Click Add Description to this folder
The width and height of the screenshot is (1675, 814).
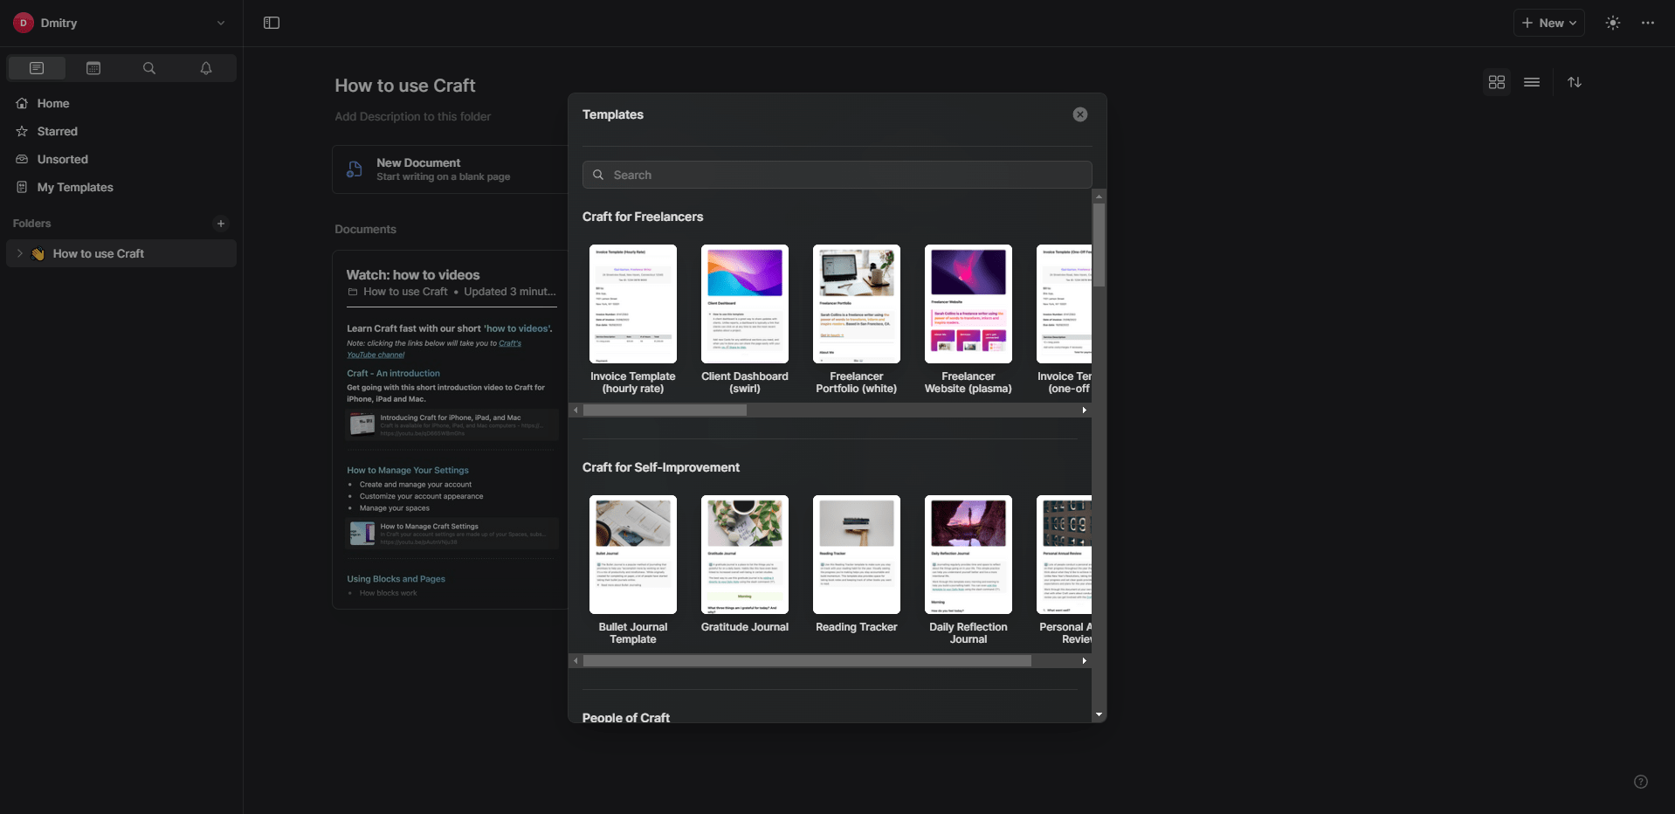pos(412,117)
